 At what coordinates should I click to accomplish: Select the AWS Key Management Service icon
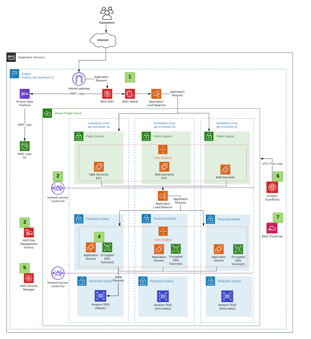coord(29,233)
